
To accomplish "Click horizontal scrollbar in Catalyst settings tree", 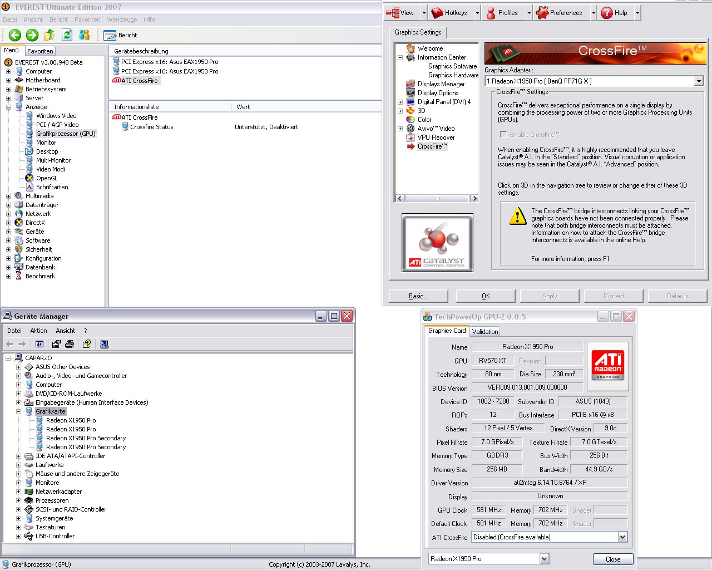I will pos(437,198).
